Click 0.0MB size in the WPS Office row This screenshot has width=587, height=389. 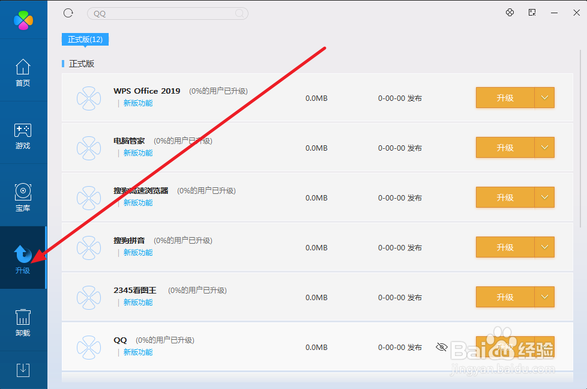[x=316, y=98]
